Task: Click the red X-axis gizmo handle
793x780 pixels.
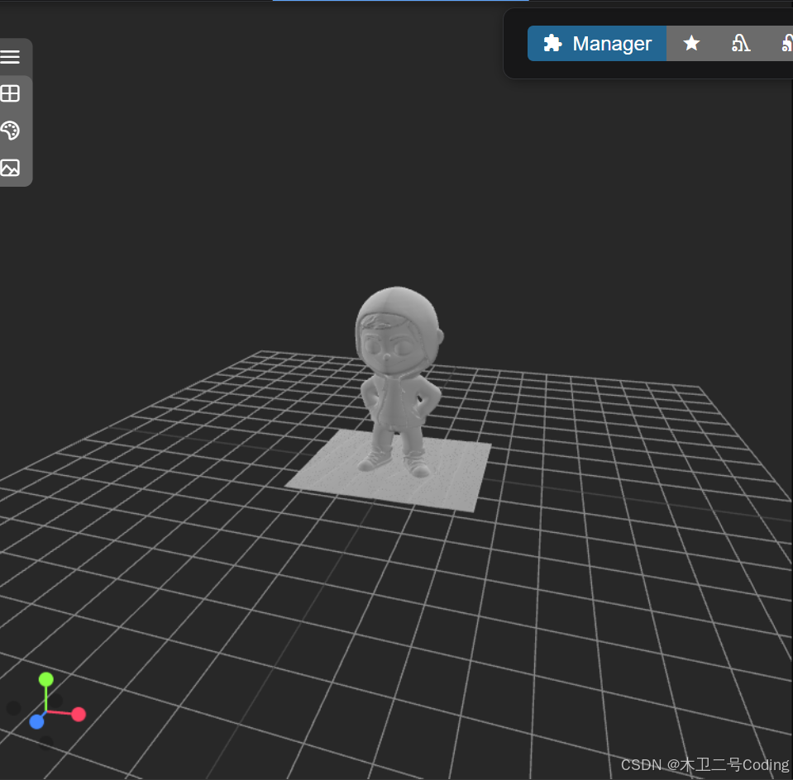Action: pyautogui.click(x=79, y=714)
